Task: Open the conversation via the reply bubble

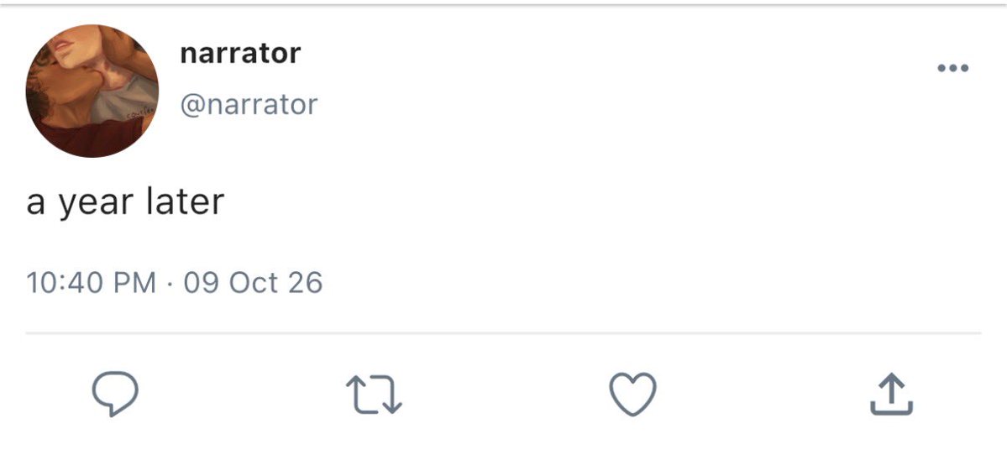Action: coord(115,394)
